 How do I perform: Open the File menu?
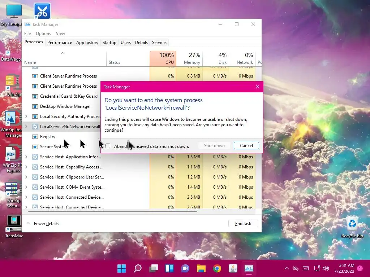[x=27, y=34]
